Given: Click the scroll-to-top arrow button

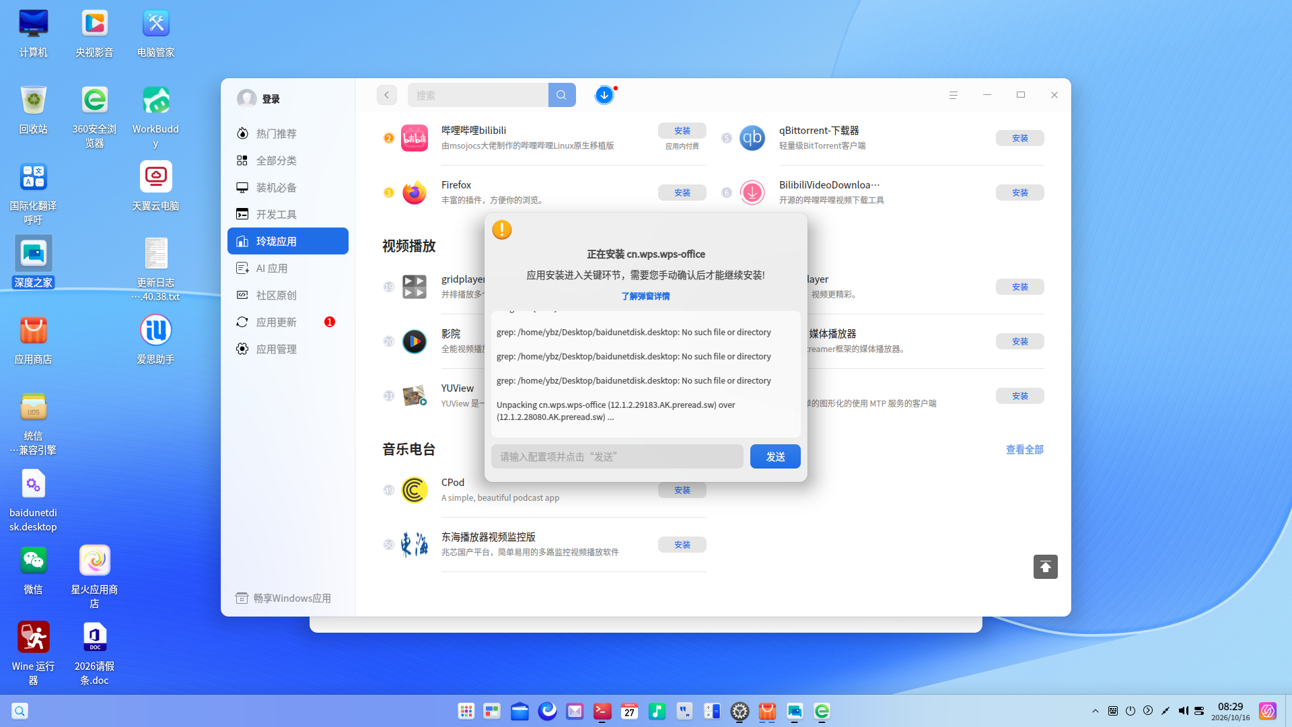Looking at the screenshot, I should tap(1046, 567).
